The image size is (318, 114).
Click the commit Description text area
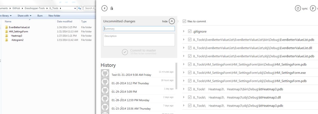pyautogui.click(x=139, y=40)
